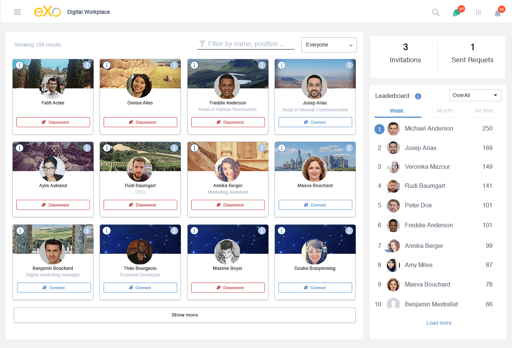Click the Show more button
Screen dimensions: 512x348
(x=184, y=315)
